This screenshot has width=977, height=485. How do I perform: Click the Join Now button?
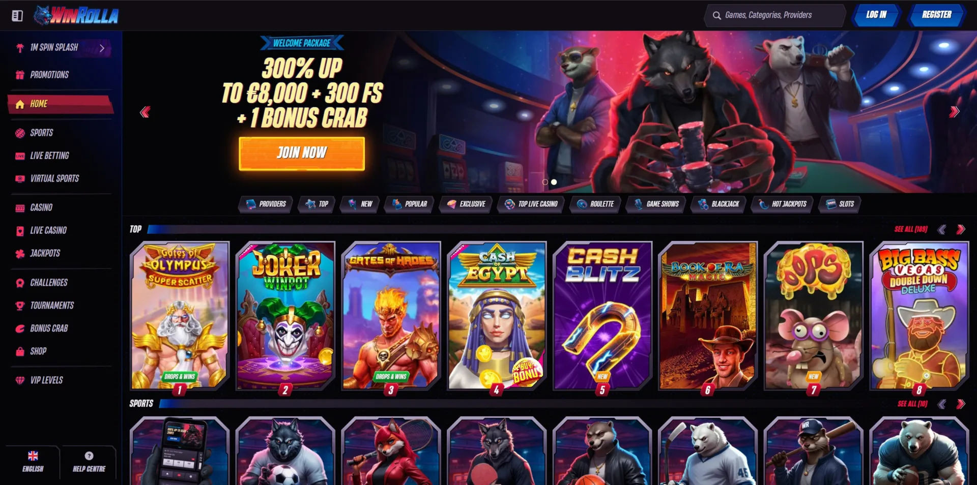pos(302,153)
